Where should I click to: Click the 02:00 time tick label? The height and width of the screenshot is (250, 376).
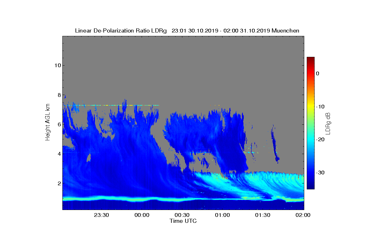[x=303, y=215]
